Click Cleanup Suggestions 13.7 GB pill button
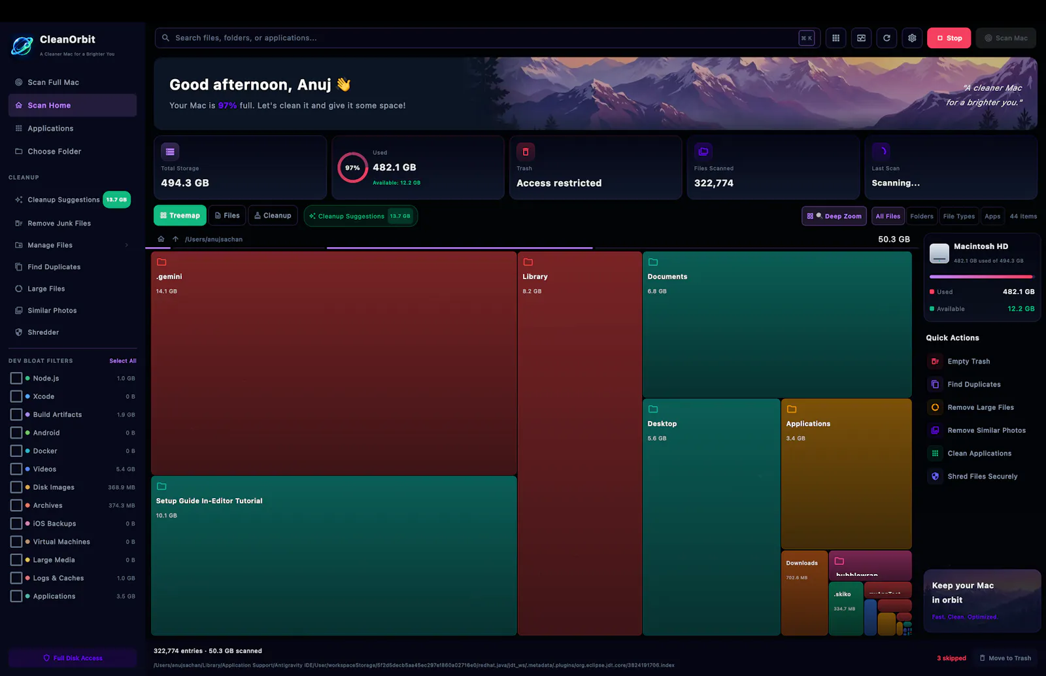This screenshot has height=676, width=1046. point(361,216)
